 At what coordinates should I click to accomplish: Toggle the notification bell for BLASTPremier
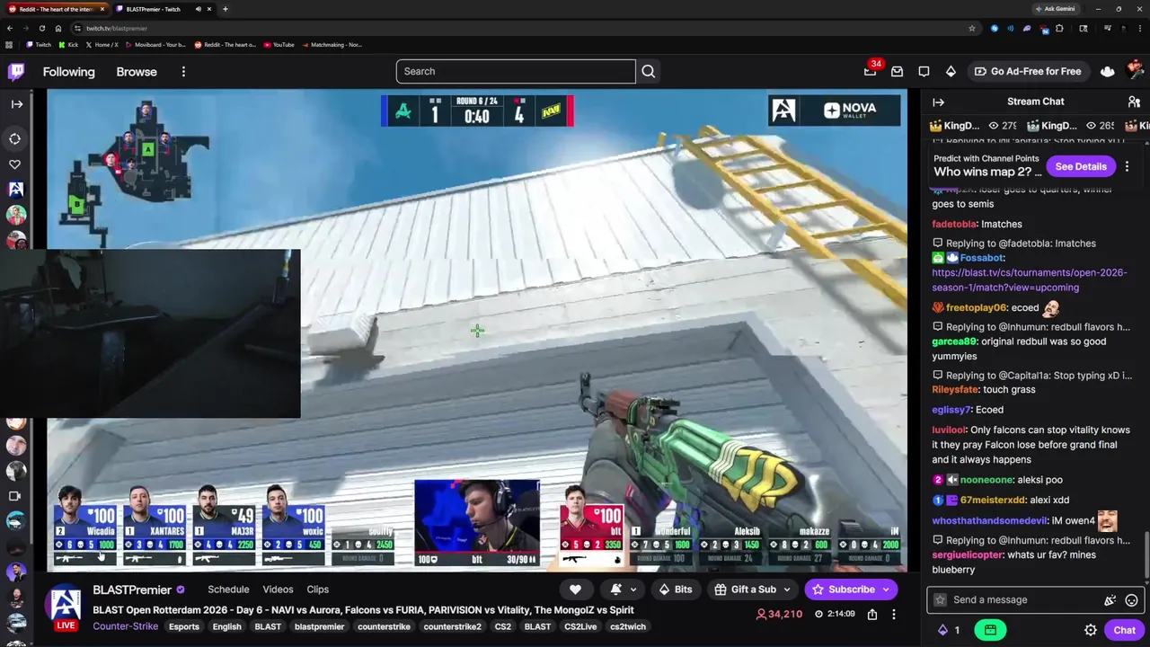tap(616, 589)
